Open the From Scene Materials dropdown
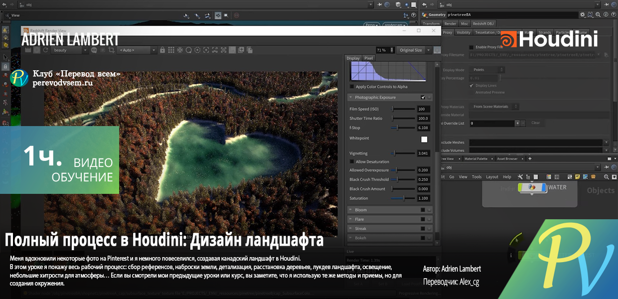The image size is (618, 299). 494,107
